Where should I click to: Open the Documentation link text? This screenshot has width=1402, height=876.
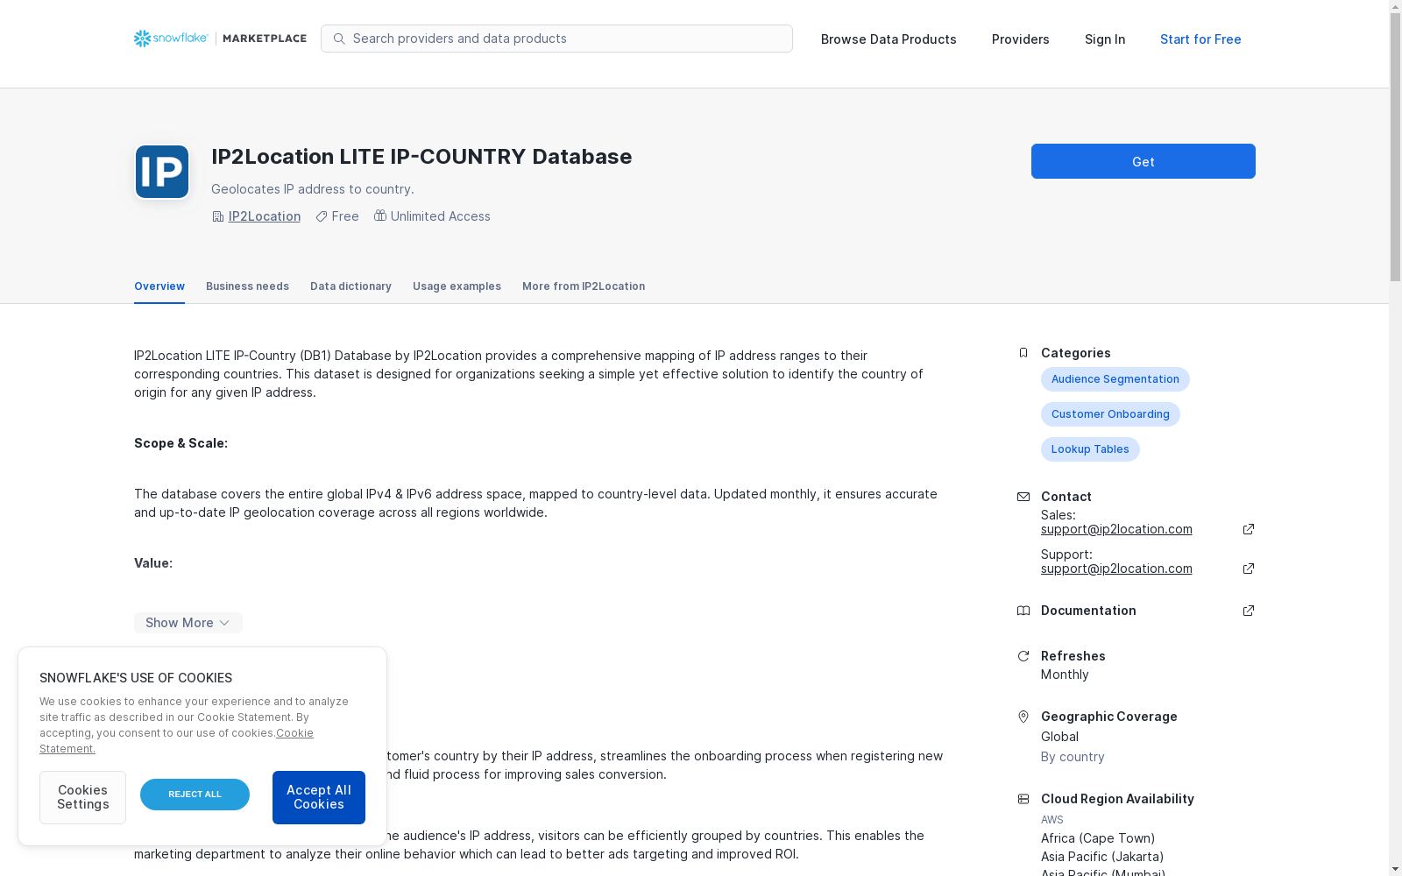point(1088,611)
